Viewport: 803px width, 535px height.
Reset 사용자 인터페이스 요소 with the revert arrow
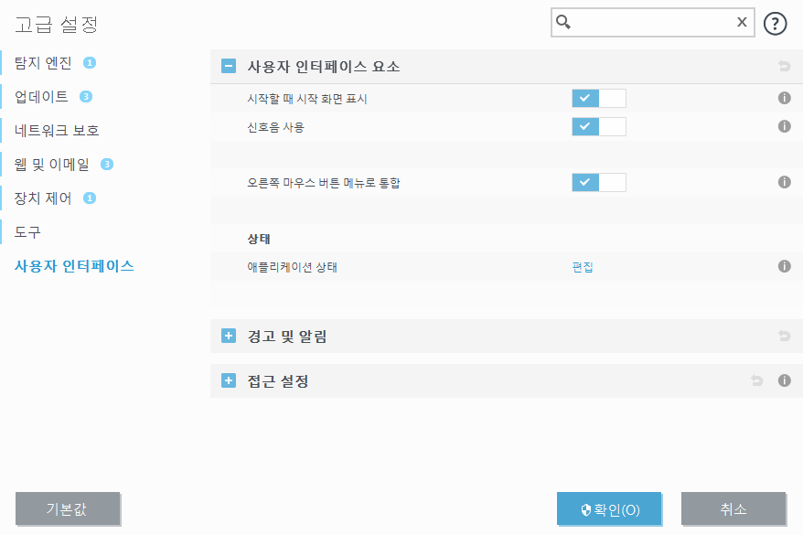pyautogui.click(x=787, y=66)
